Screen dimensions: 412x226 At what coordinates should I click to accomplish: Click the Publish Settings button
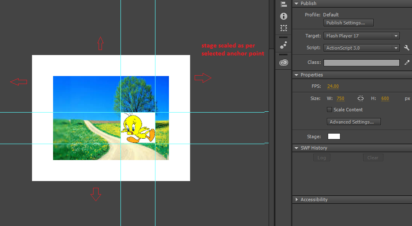[348, 23]
